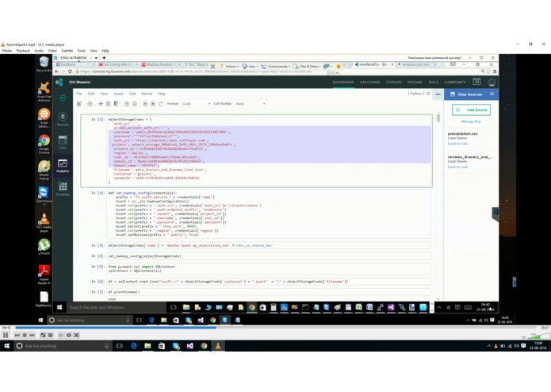Open Cell Toolbar None dropdown
This screenshot has width=551, height=392.
(251, 104)
